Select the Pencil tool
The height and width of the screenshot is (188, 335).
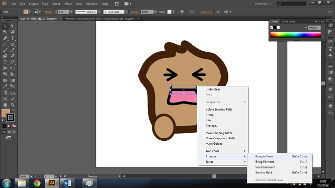tap(13, 50)
